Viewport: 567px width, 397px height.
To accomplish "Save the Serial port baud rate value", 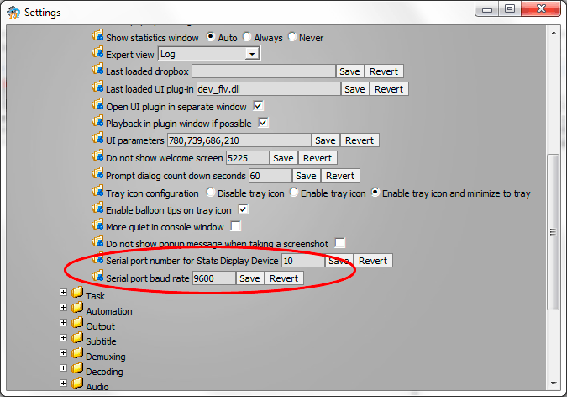I will pos(249,278).
